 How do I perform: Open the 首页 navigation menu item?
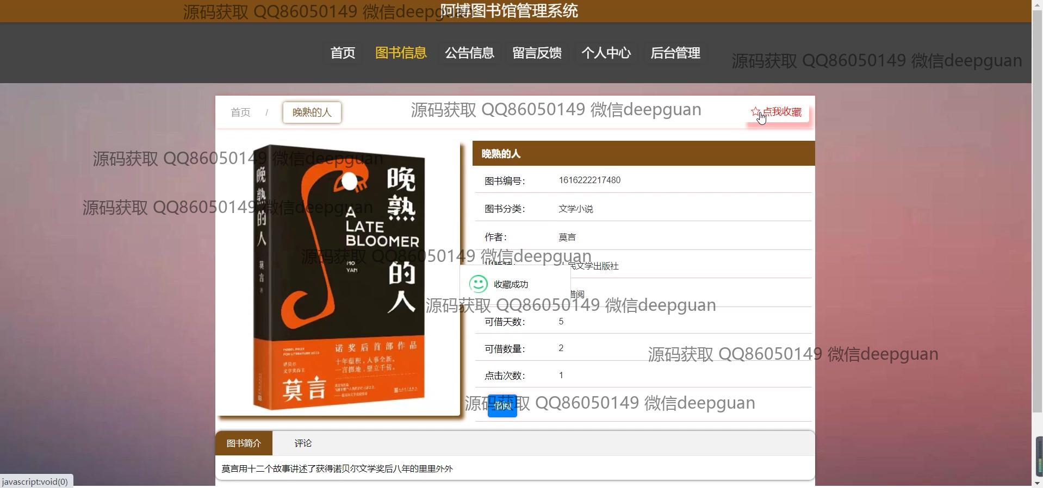tap(343, 53)
